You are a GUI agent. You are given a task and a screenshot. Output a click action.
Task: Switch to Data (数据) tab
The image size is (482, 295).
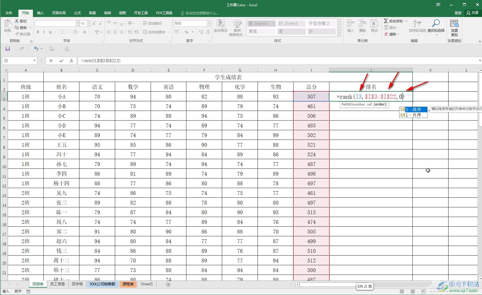click(x=92, y=13)
